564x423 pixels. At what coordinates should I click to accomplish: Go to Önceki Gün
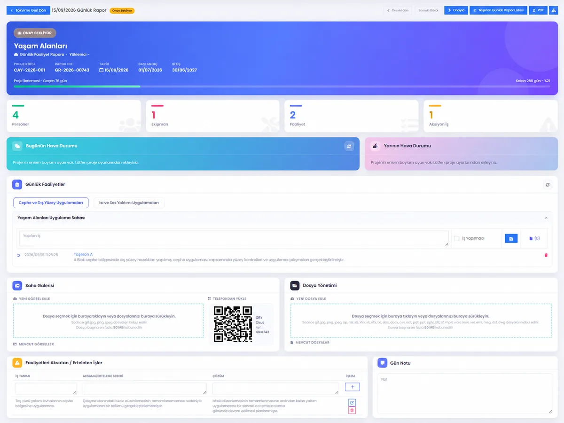point(398,10)
